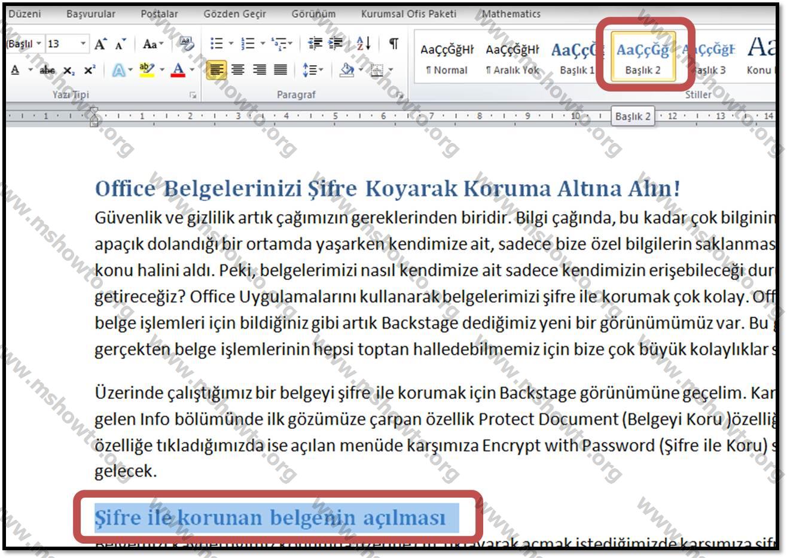Open line spacing options
This screenshot has height=558, width=787.
click(313, 71)
